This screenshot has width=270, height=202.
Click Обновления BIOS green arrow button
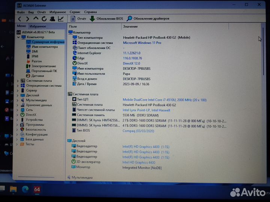pyautogui.click(x=106, y=19)
